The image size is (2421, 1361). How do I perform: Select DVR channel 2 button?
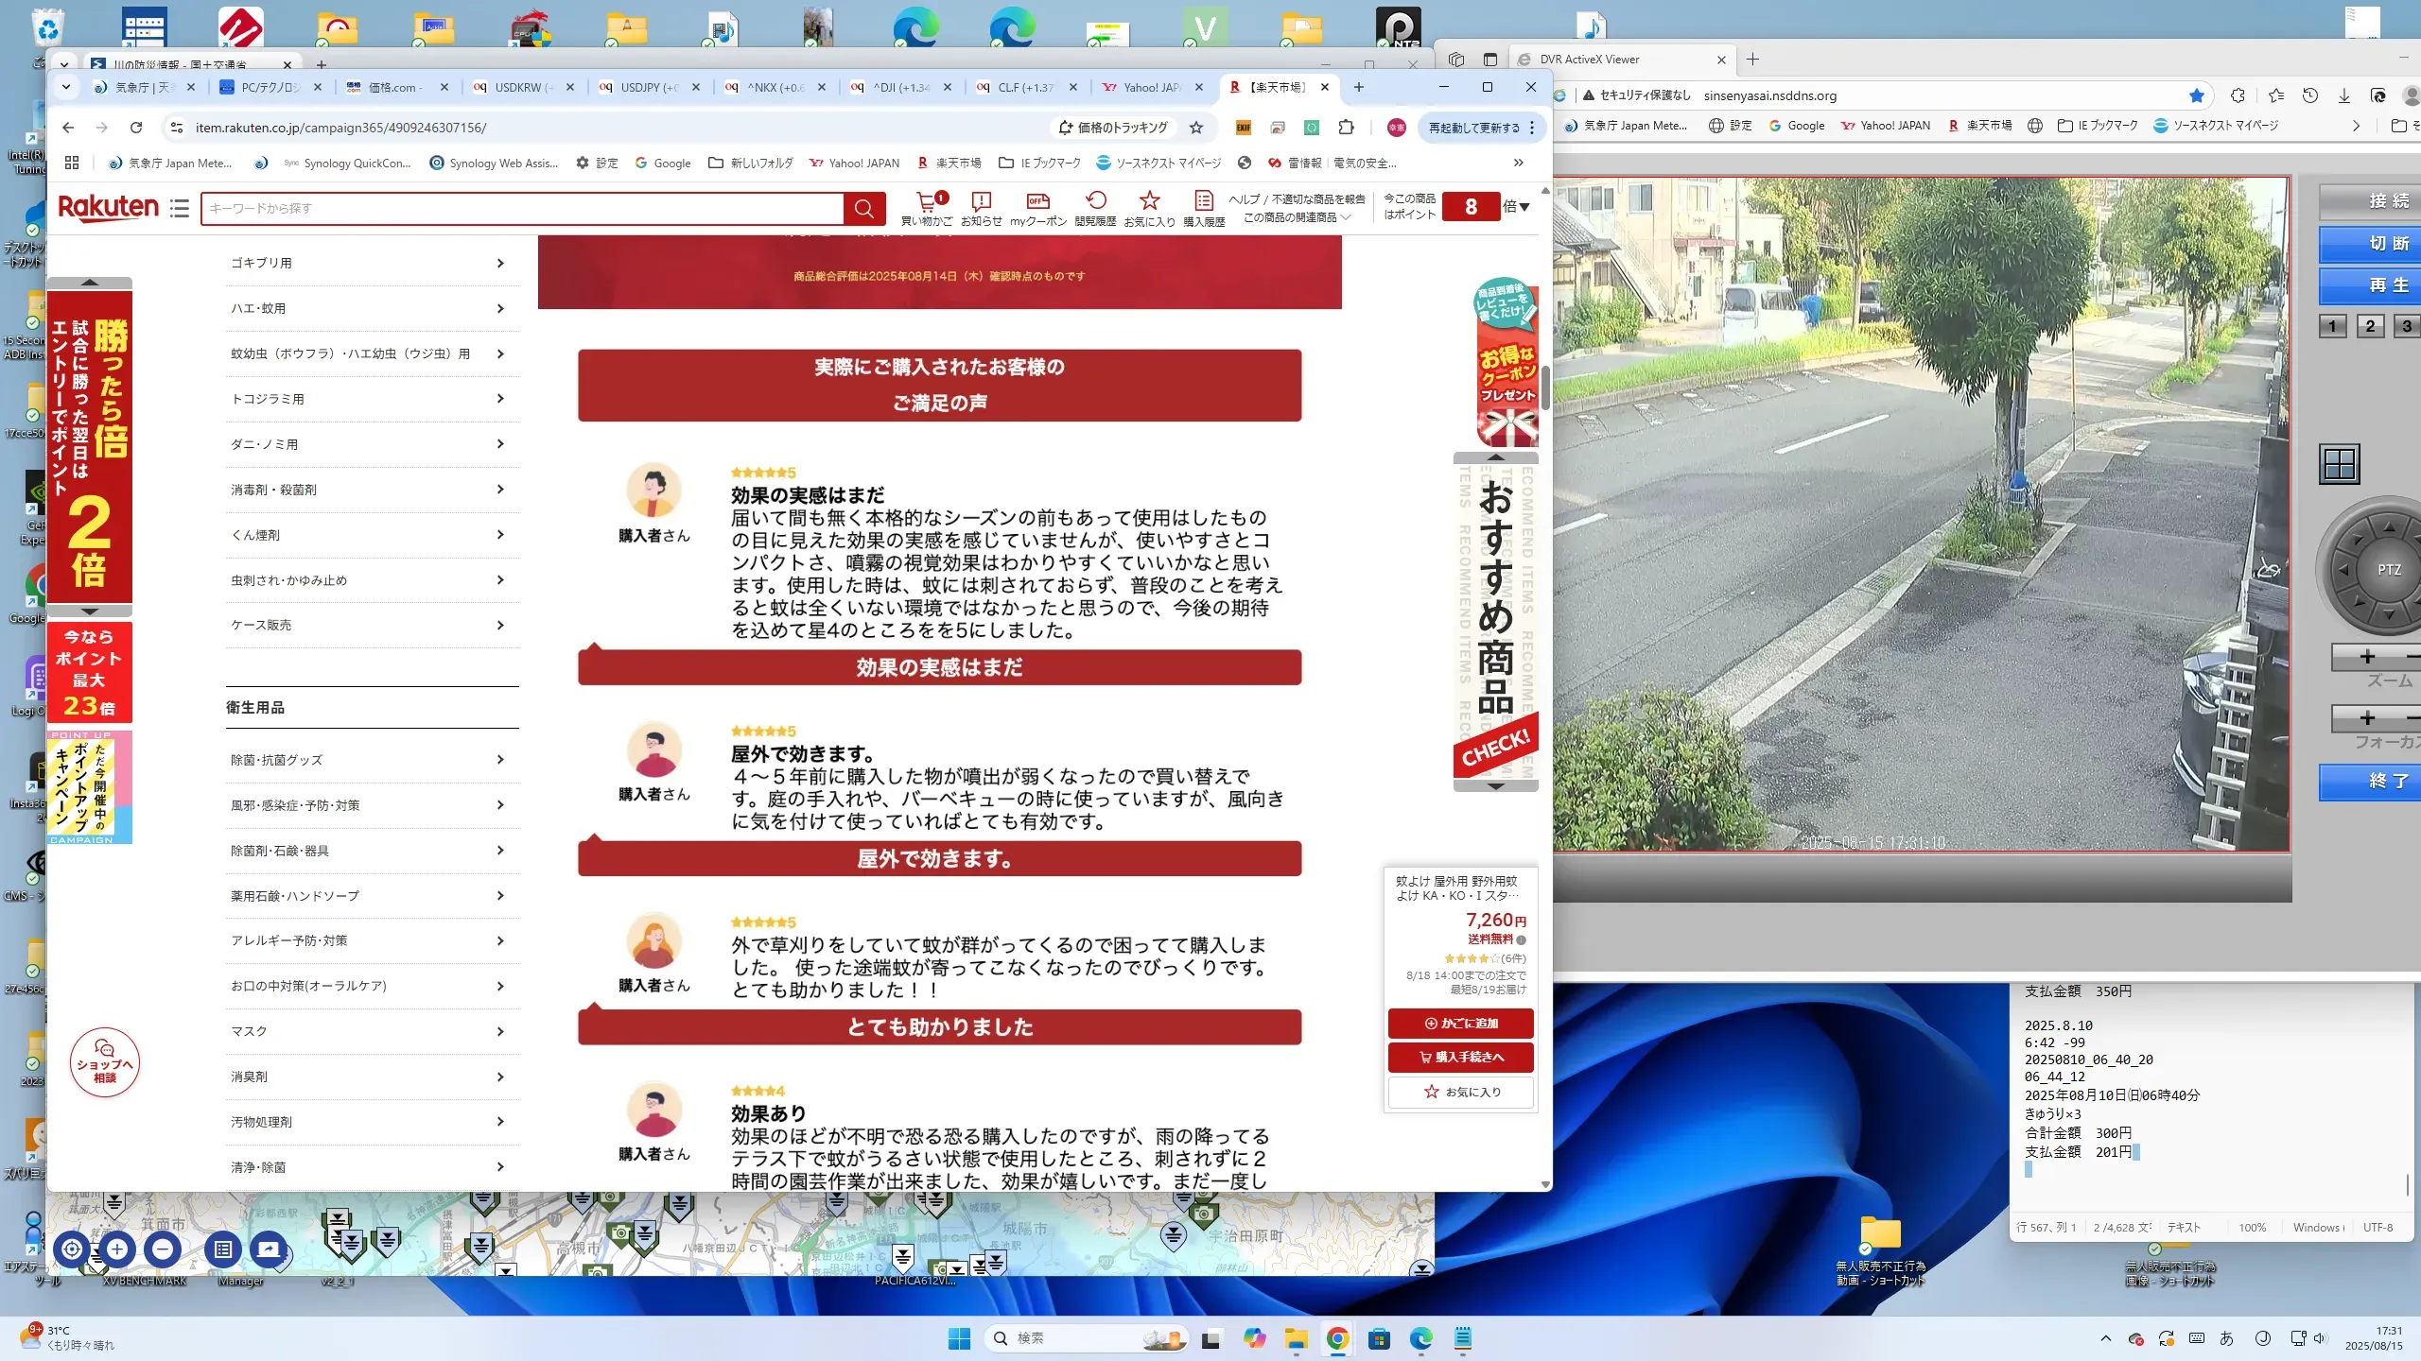coord(2370,326)
